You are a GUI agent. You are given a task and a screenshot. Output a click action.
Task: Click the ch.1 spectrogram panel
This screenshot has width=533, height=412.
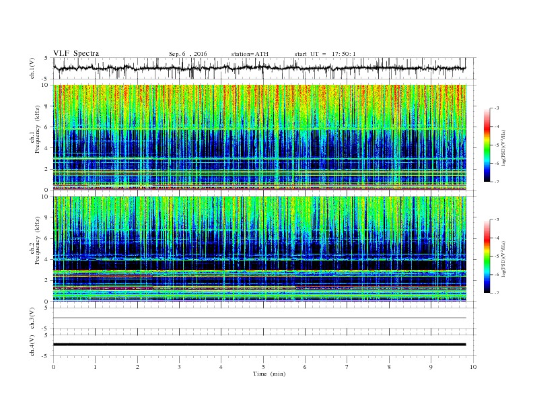260,137
